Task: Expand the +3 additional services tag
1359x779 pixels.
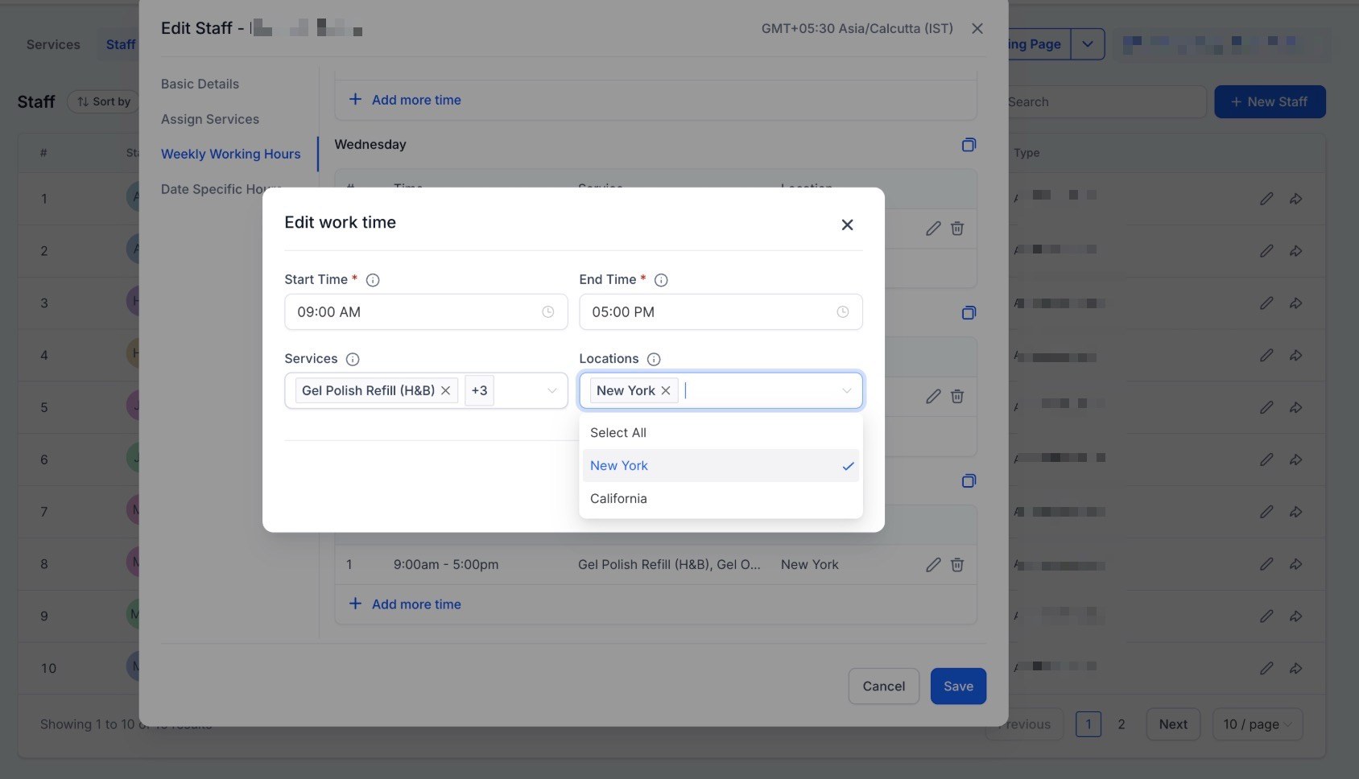Action: click(479, 390)
